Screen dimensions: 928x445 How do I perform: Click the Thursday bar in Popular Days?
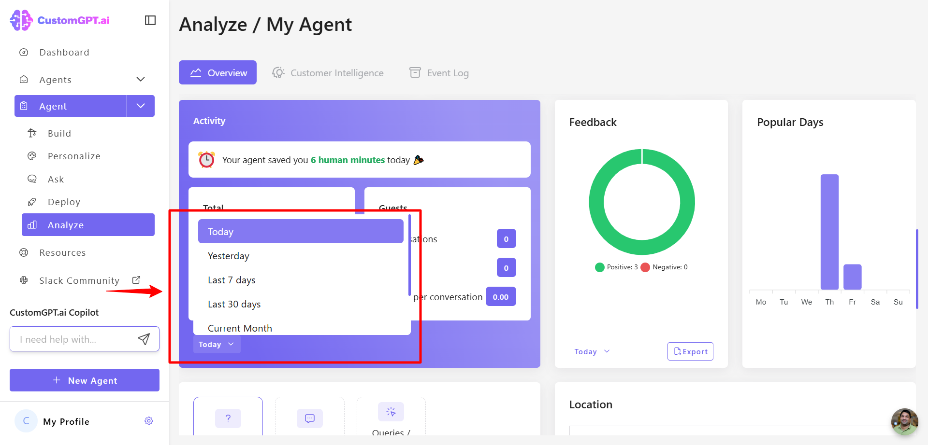coord(829,232)
